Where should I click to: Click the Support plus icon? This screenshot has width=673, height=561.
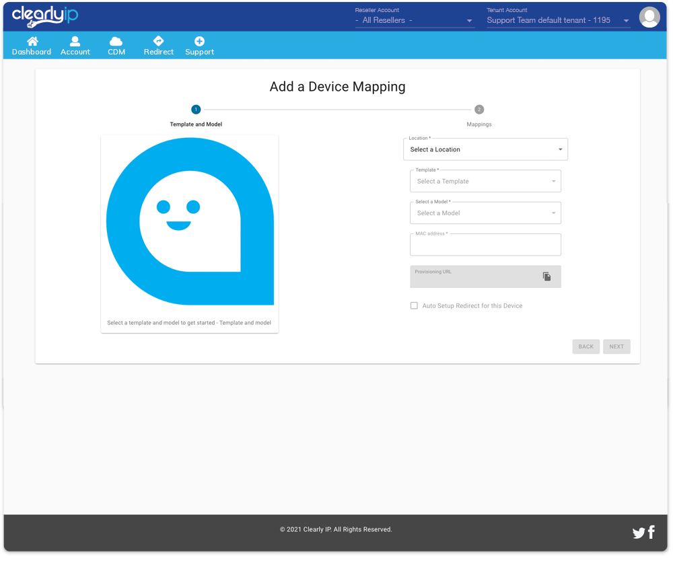199,42
